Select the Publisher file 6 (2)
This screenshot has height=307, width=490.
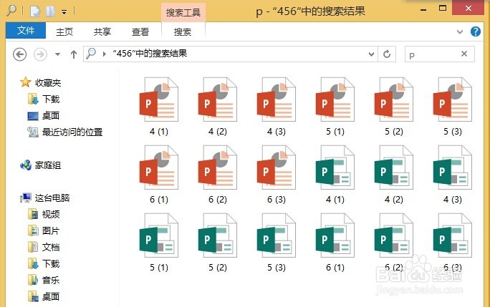coord(394,243)
